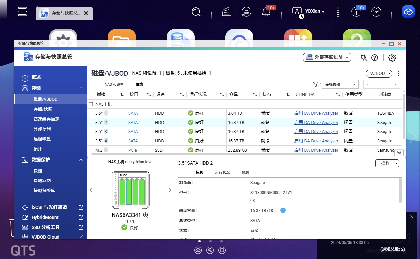Close the notification panel with X
The height and width of the screenshot is (259, 420).
coord(412,217)
